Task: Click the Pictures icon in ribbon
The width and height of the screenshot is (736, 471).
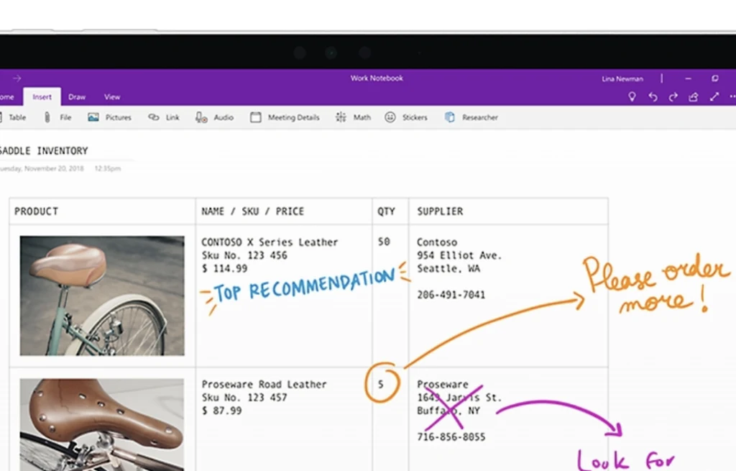Action: (x=93, y=117)
